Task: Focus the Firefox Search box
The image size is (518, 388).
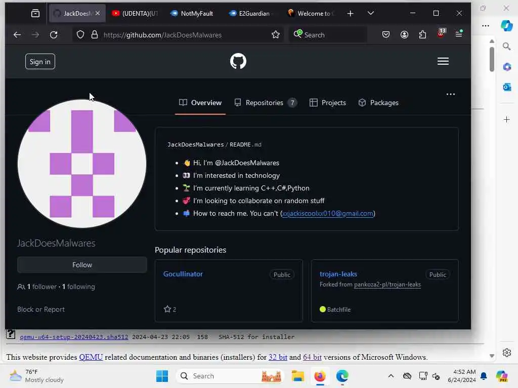Action: 328,35
